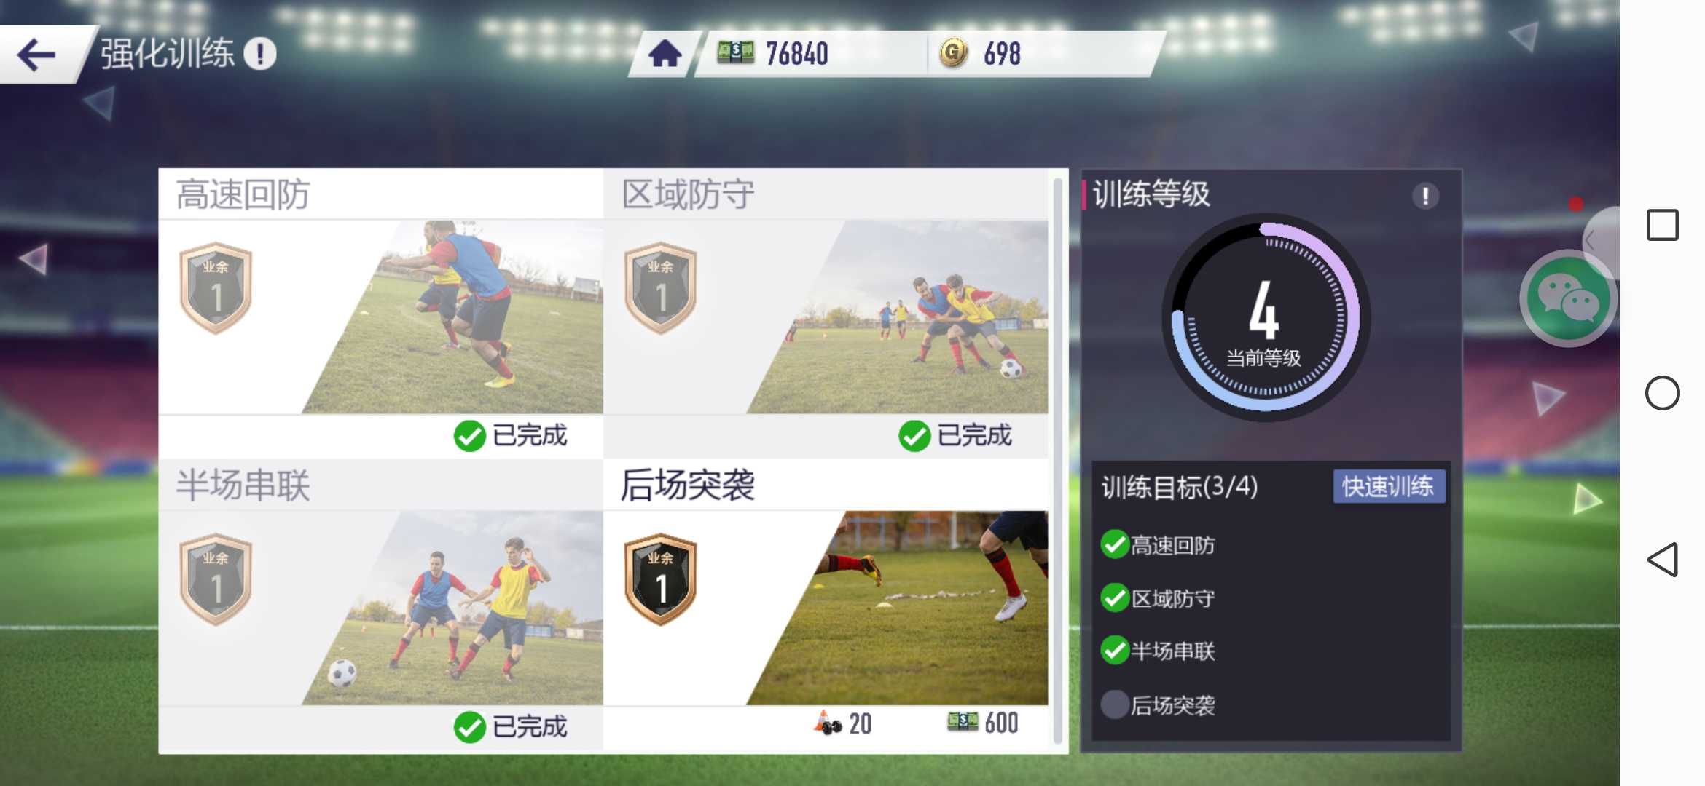Select the 高速回防 training card
The image size is (1705, 786).
[x=381, y=314]
